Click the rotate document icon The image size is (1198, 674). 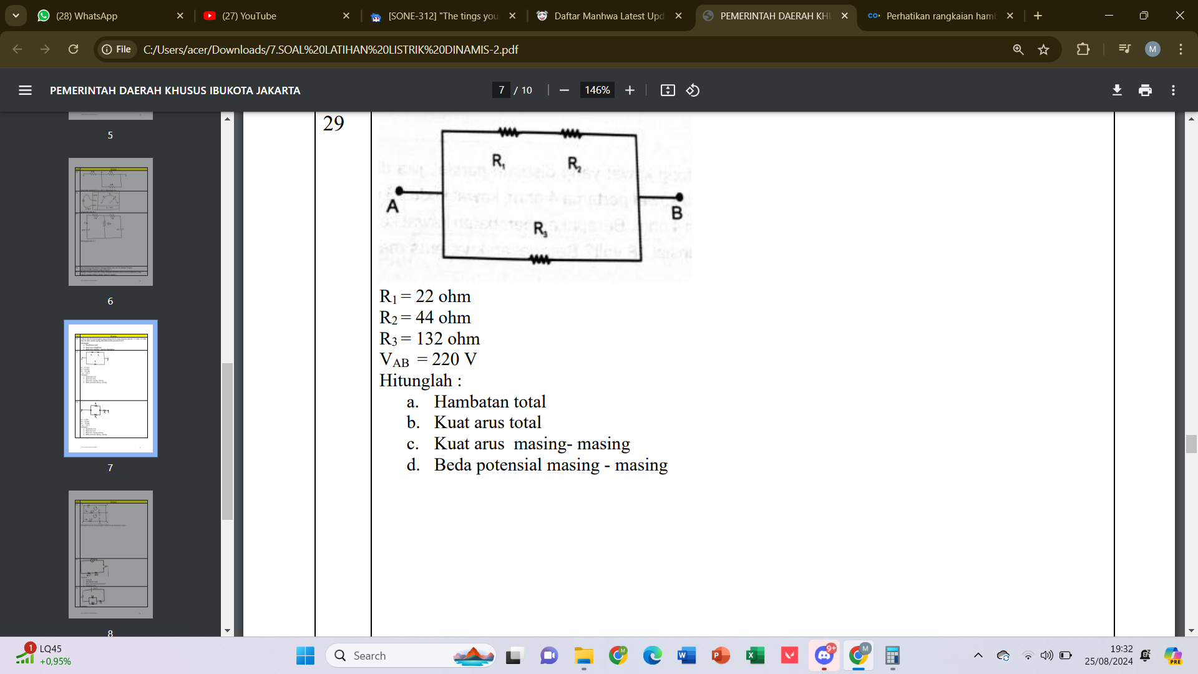point(694,90)
